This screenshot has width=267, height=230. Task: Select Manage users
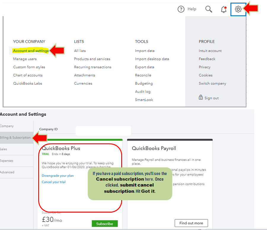pos(25,59)
